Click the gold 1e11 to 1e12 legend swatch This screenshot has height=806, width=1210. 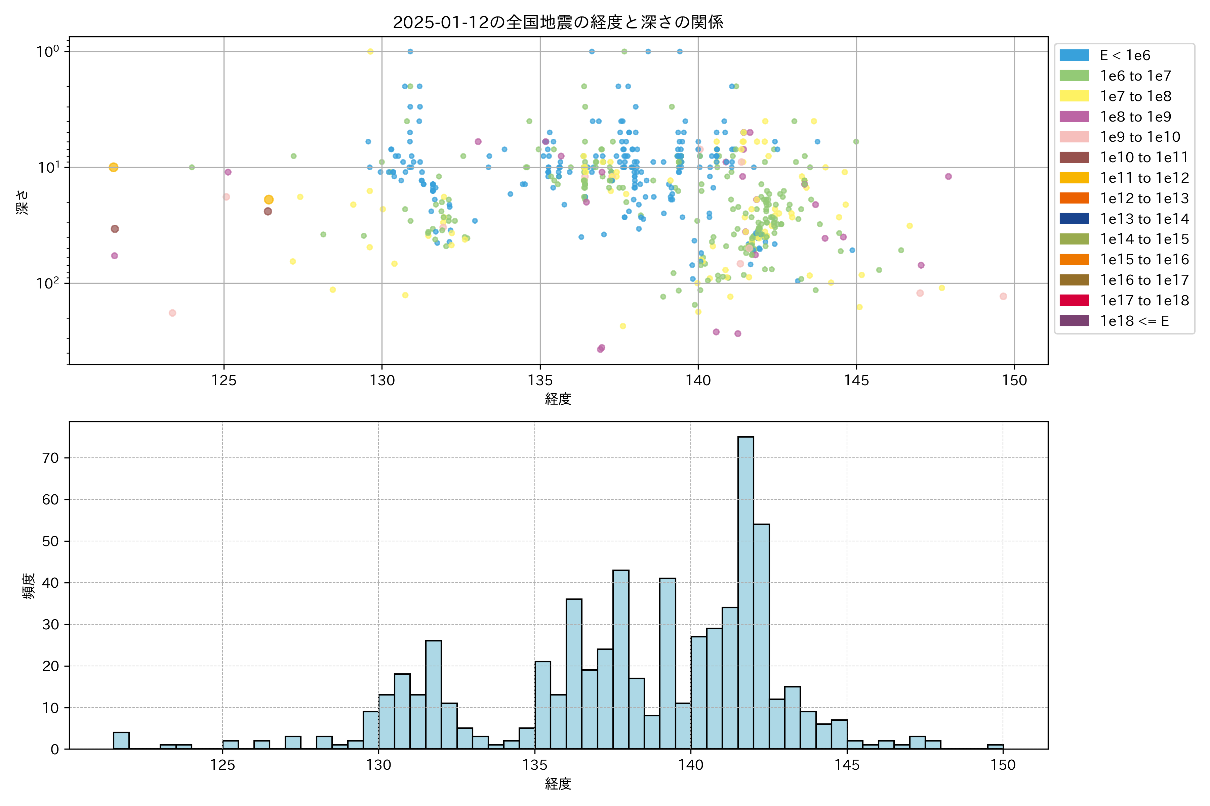coord(1074,178)
